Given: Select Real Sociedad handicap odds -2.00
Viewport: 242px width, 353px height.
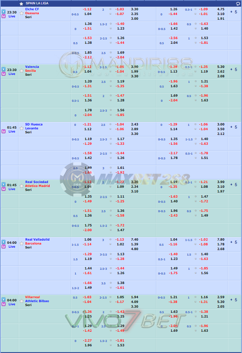Looking at the screenshot, I should coord(87,230).
